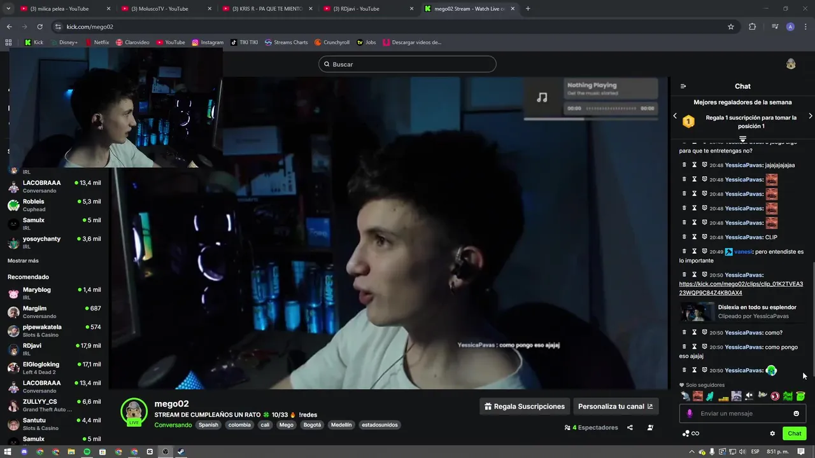Open Kick user avatar menu
Screen dimensions: 815x458
[x=791, y=64]
